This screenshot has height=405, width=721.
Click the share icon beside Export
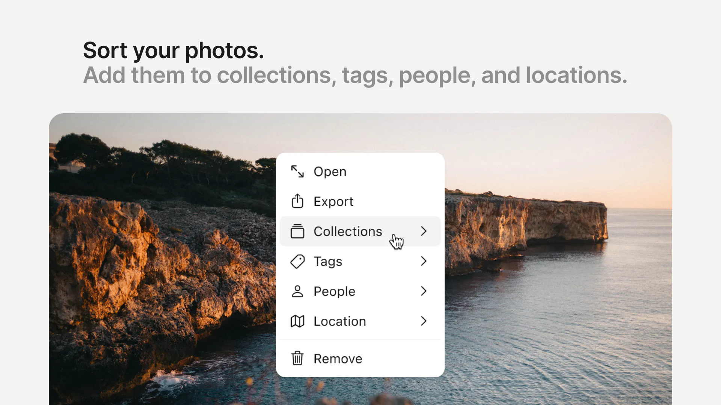297,201
